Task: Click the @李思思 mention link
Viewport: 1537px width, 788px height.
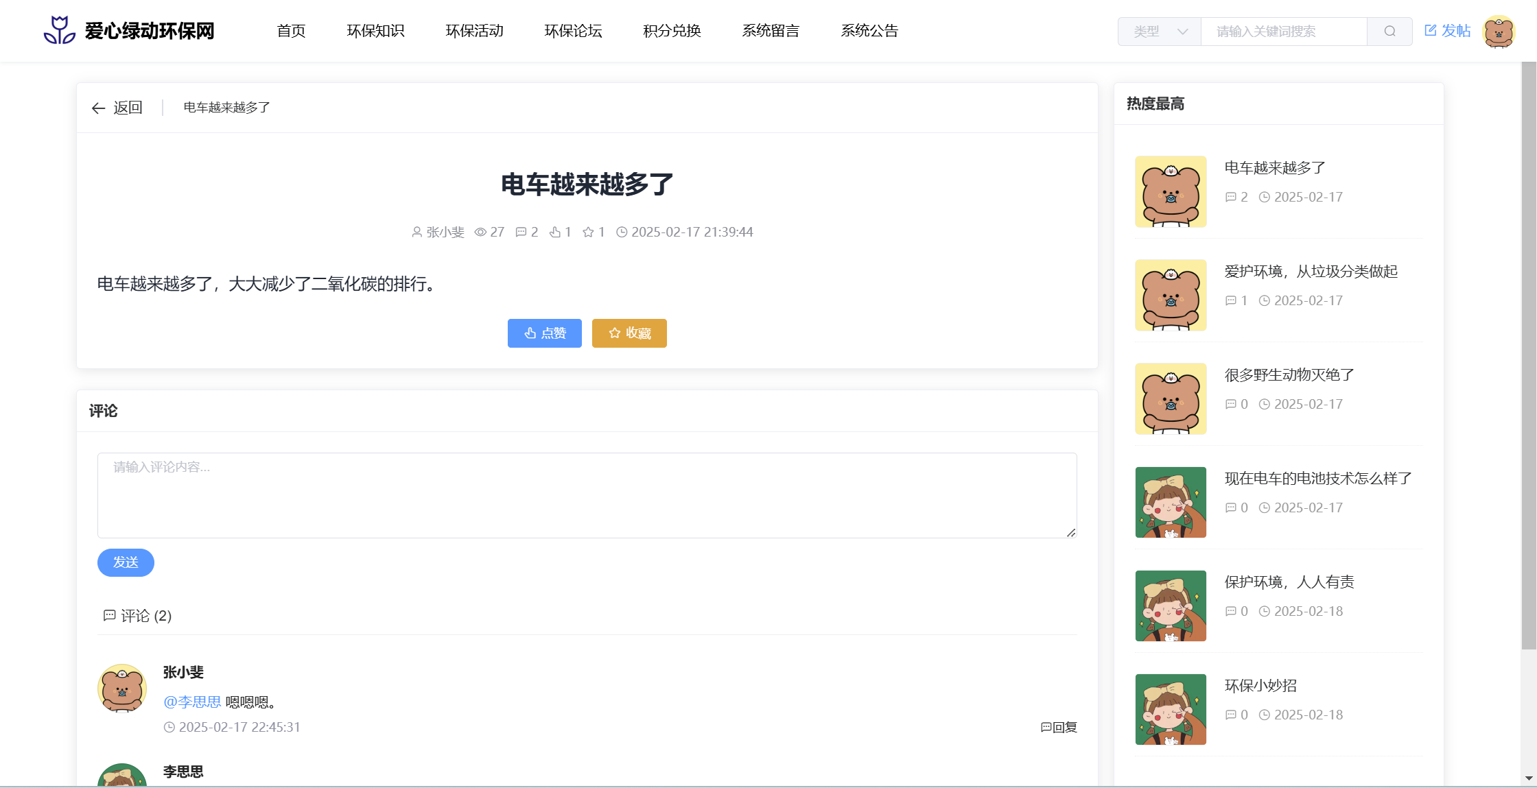Action: click(192, 702)
